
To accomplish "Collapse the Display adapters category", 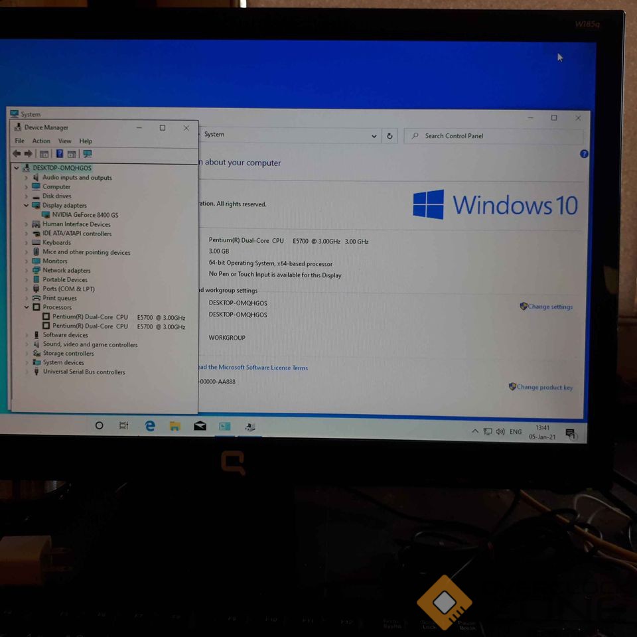I will 26,206.
